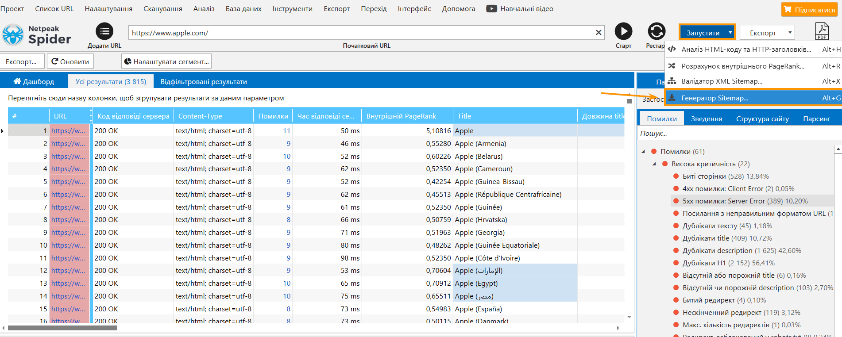This screenshot has width=842, height=337.
Task: Switch to the Парсинг tab
Action: (817, 119)
